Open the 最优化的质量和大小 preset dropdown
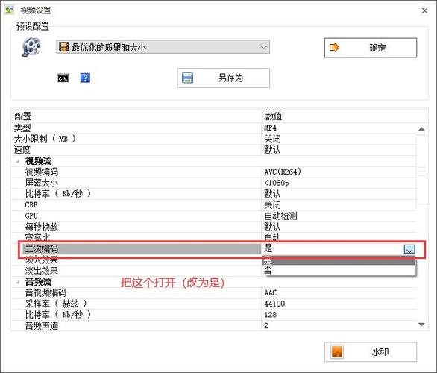Screen dimensions: 437x373 pos(163,47)
